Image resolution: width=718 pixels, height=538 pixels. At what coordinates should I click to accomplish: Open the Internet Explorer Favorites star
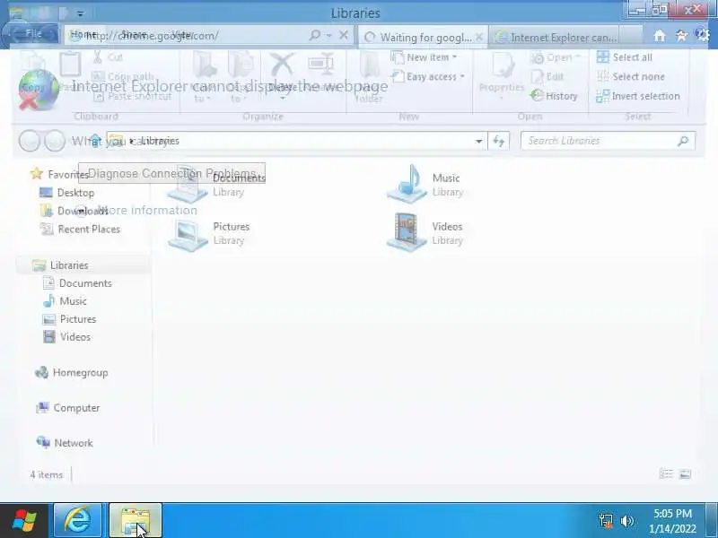pyautogui.click(x=681, y=36)
